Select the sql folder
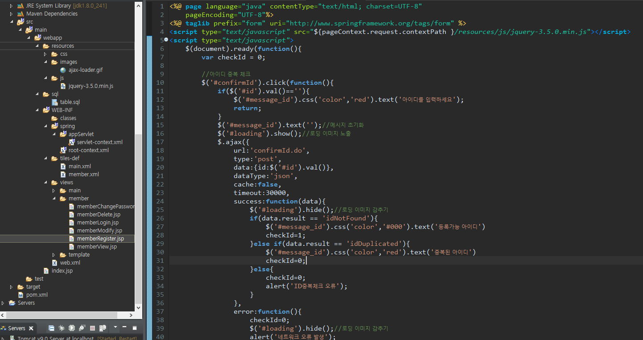643x340 pixels. [55, 94]
